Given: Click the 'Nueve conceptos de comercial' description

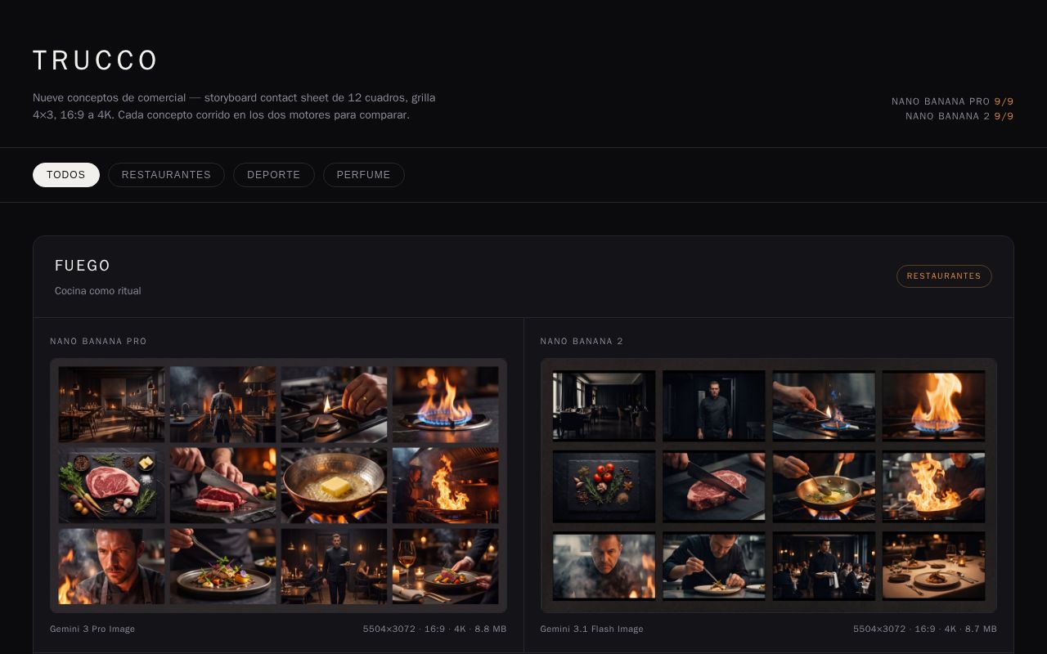Looking at the screenshot, I should coord(234,106).
